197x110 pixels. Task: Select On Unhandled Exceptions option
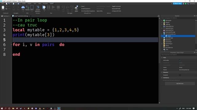tap(87, 11)
